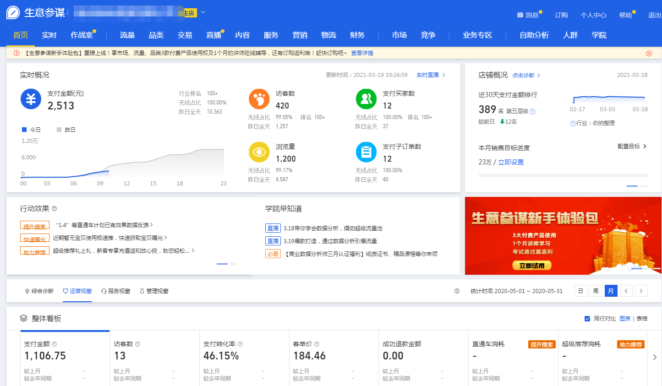662x386 pixels.
Task: Toggle the 昨日 legend series
Action: pos(66,130)
